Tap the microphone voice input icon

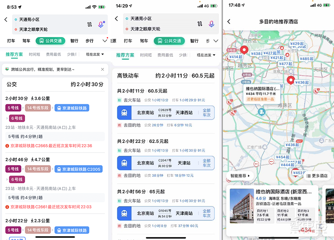pos(101,24)
